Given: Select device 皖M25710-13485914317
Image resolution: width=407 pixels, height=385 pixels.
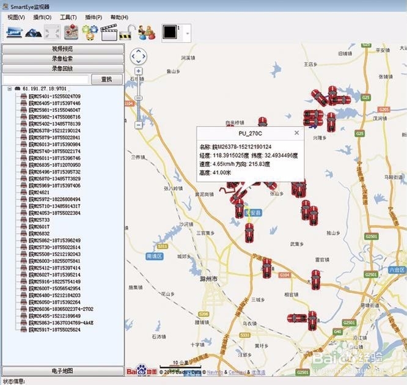Looking at the screenshot, I should [x=54, y=206].
